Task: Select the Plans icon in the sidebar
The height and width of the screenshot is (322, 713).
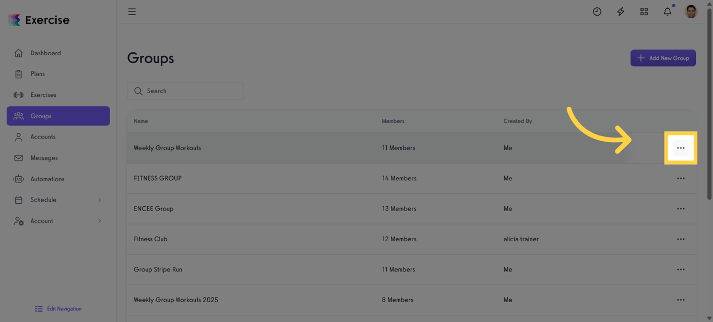Action: [18, 73]
